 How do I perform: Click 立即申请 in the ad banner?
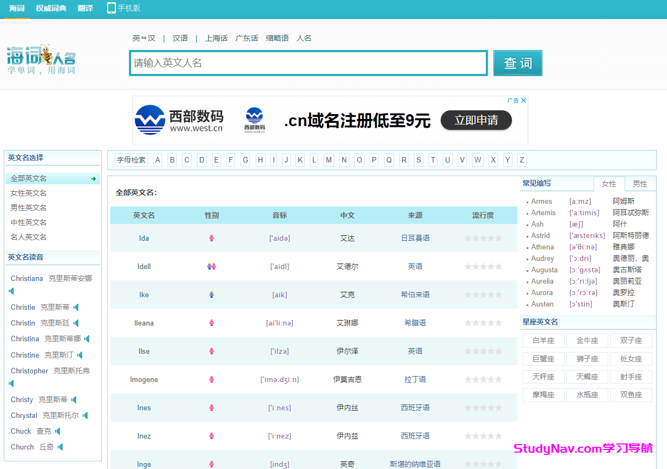(476, 121)
